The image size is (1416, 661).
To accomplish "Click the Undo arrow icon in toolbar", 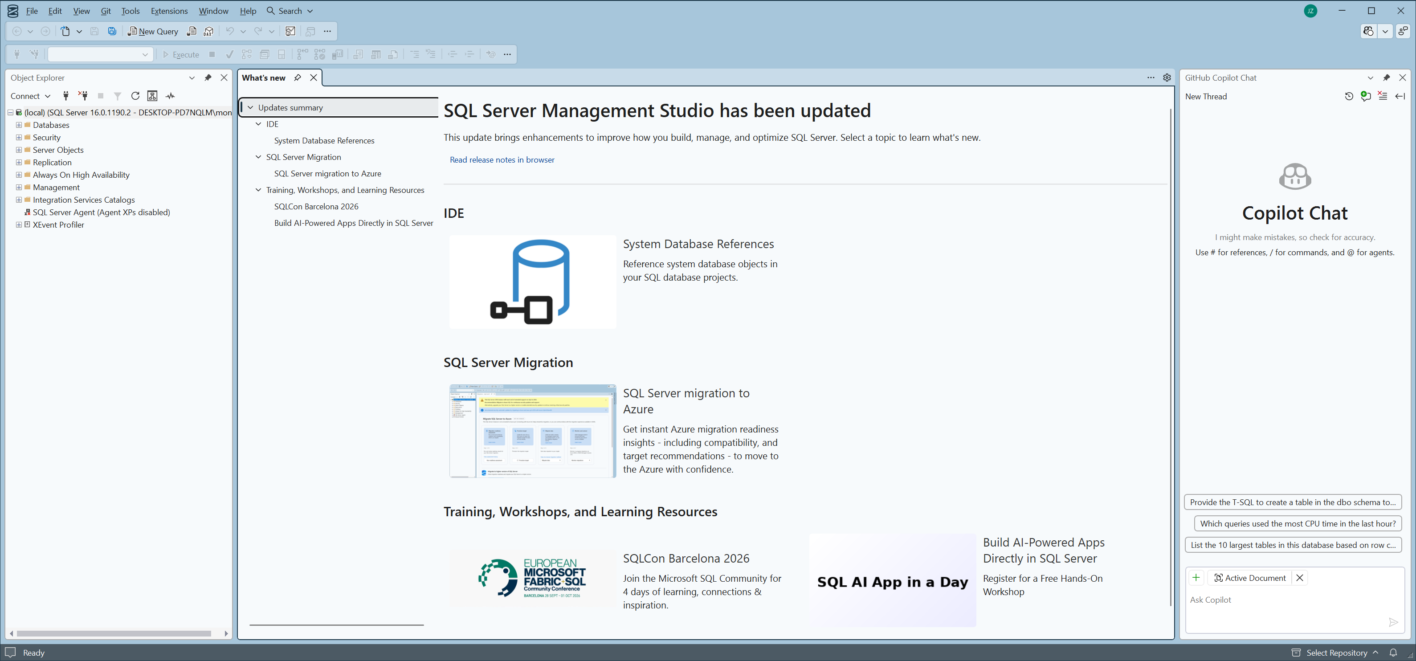I will (230, 31).
